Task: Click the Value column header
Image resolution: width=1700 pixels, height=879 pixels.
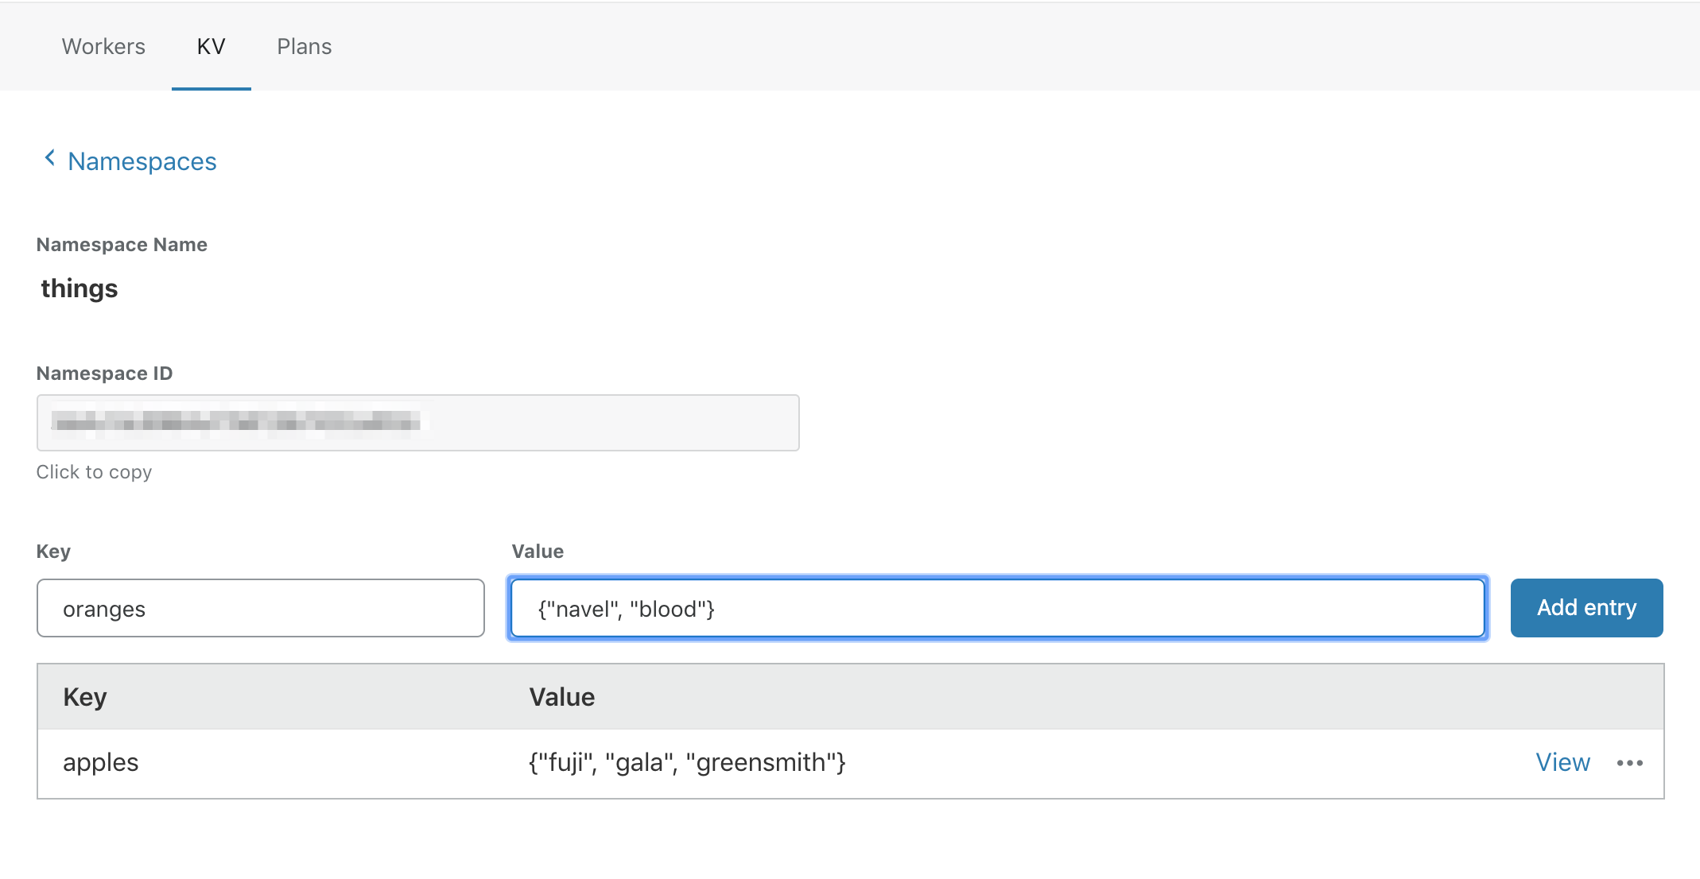Action: coord(562,697)
